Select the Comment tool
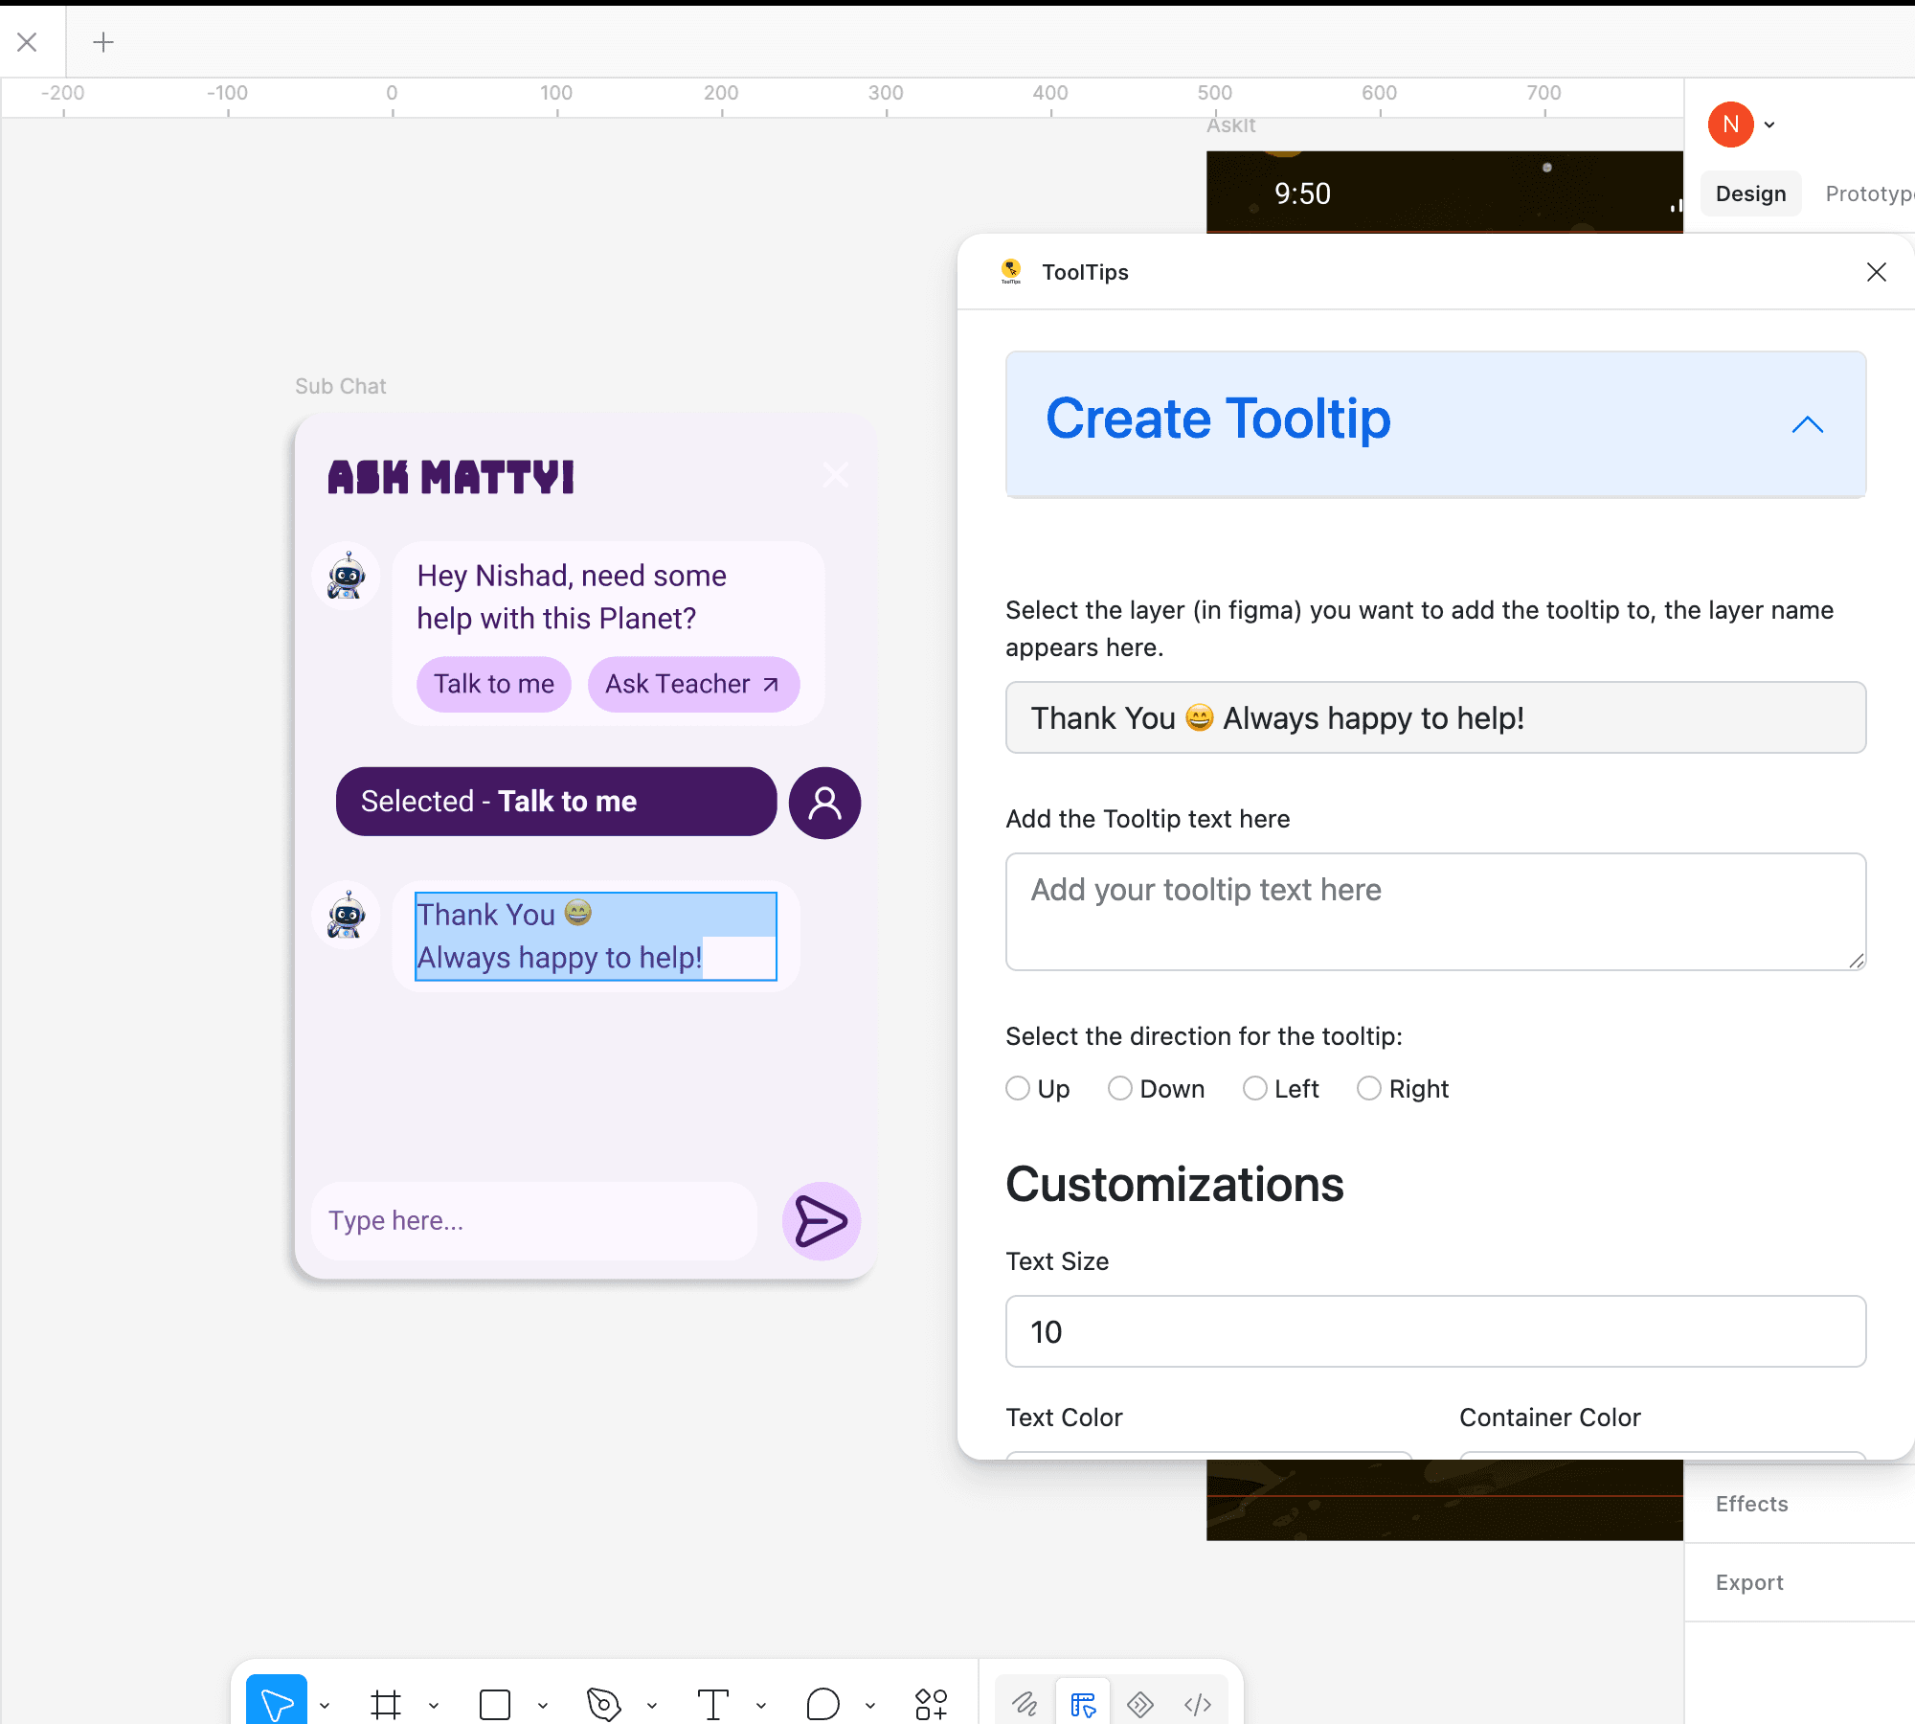The height and width of the screenshot is (1724, 1915). [x=822, y=1704]
